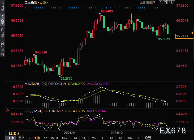Click the RSI3:50.2347 value
This screenshot has height=140, width=194.
click(97, 111)
